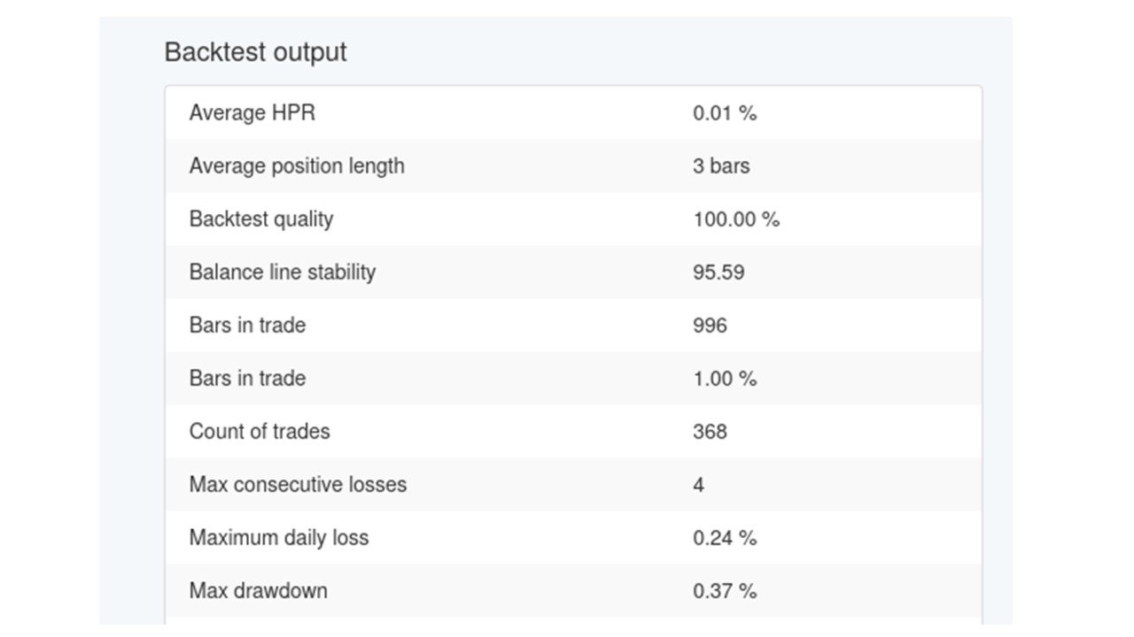Click the 0.37 % drawdown value

point(724,591)
